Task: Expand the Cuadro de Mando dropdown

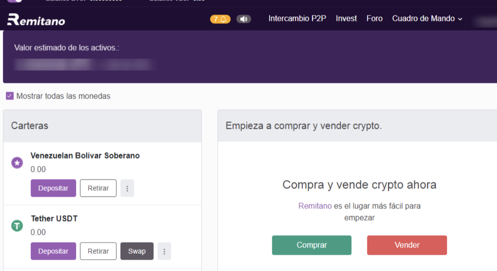Action: [427, 19]
